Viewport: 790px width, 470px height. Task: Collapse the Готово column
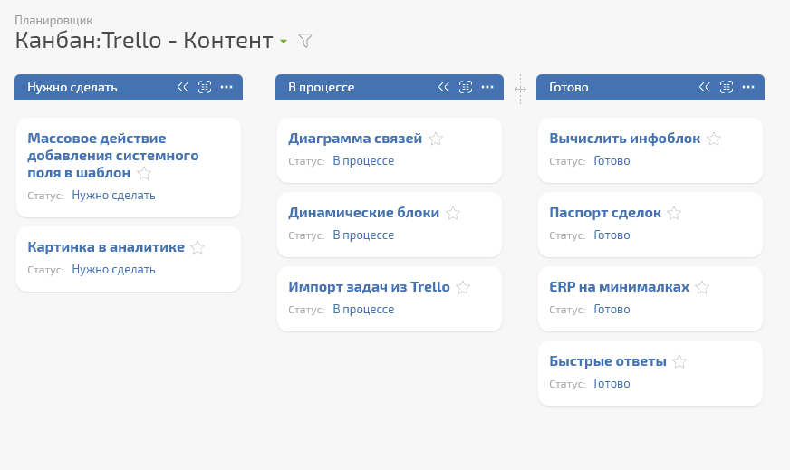pos(704,87)
